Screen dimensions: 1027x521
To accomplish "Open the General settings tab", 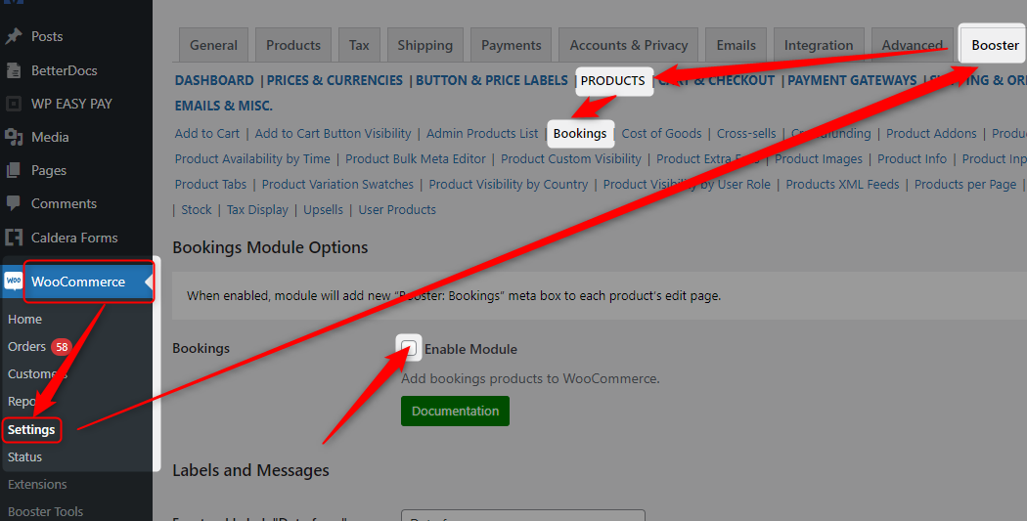I will 213,45.
